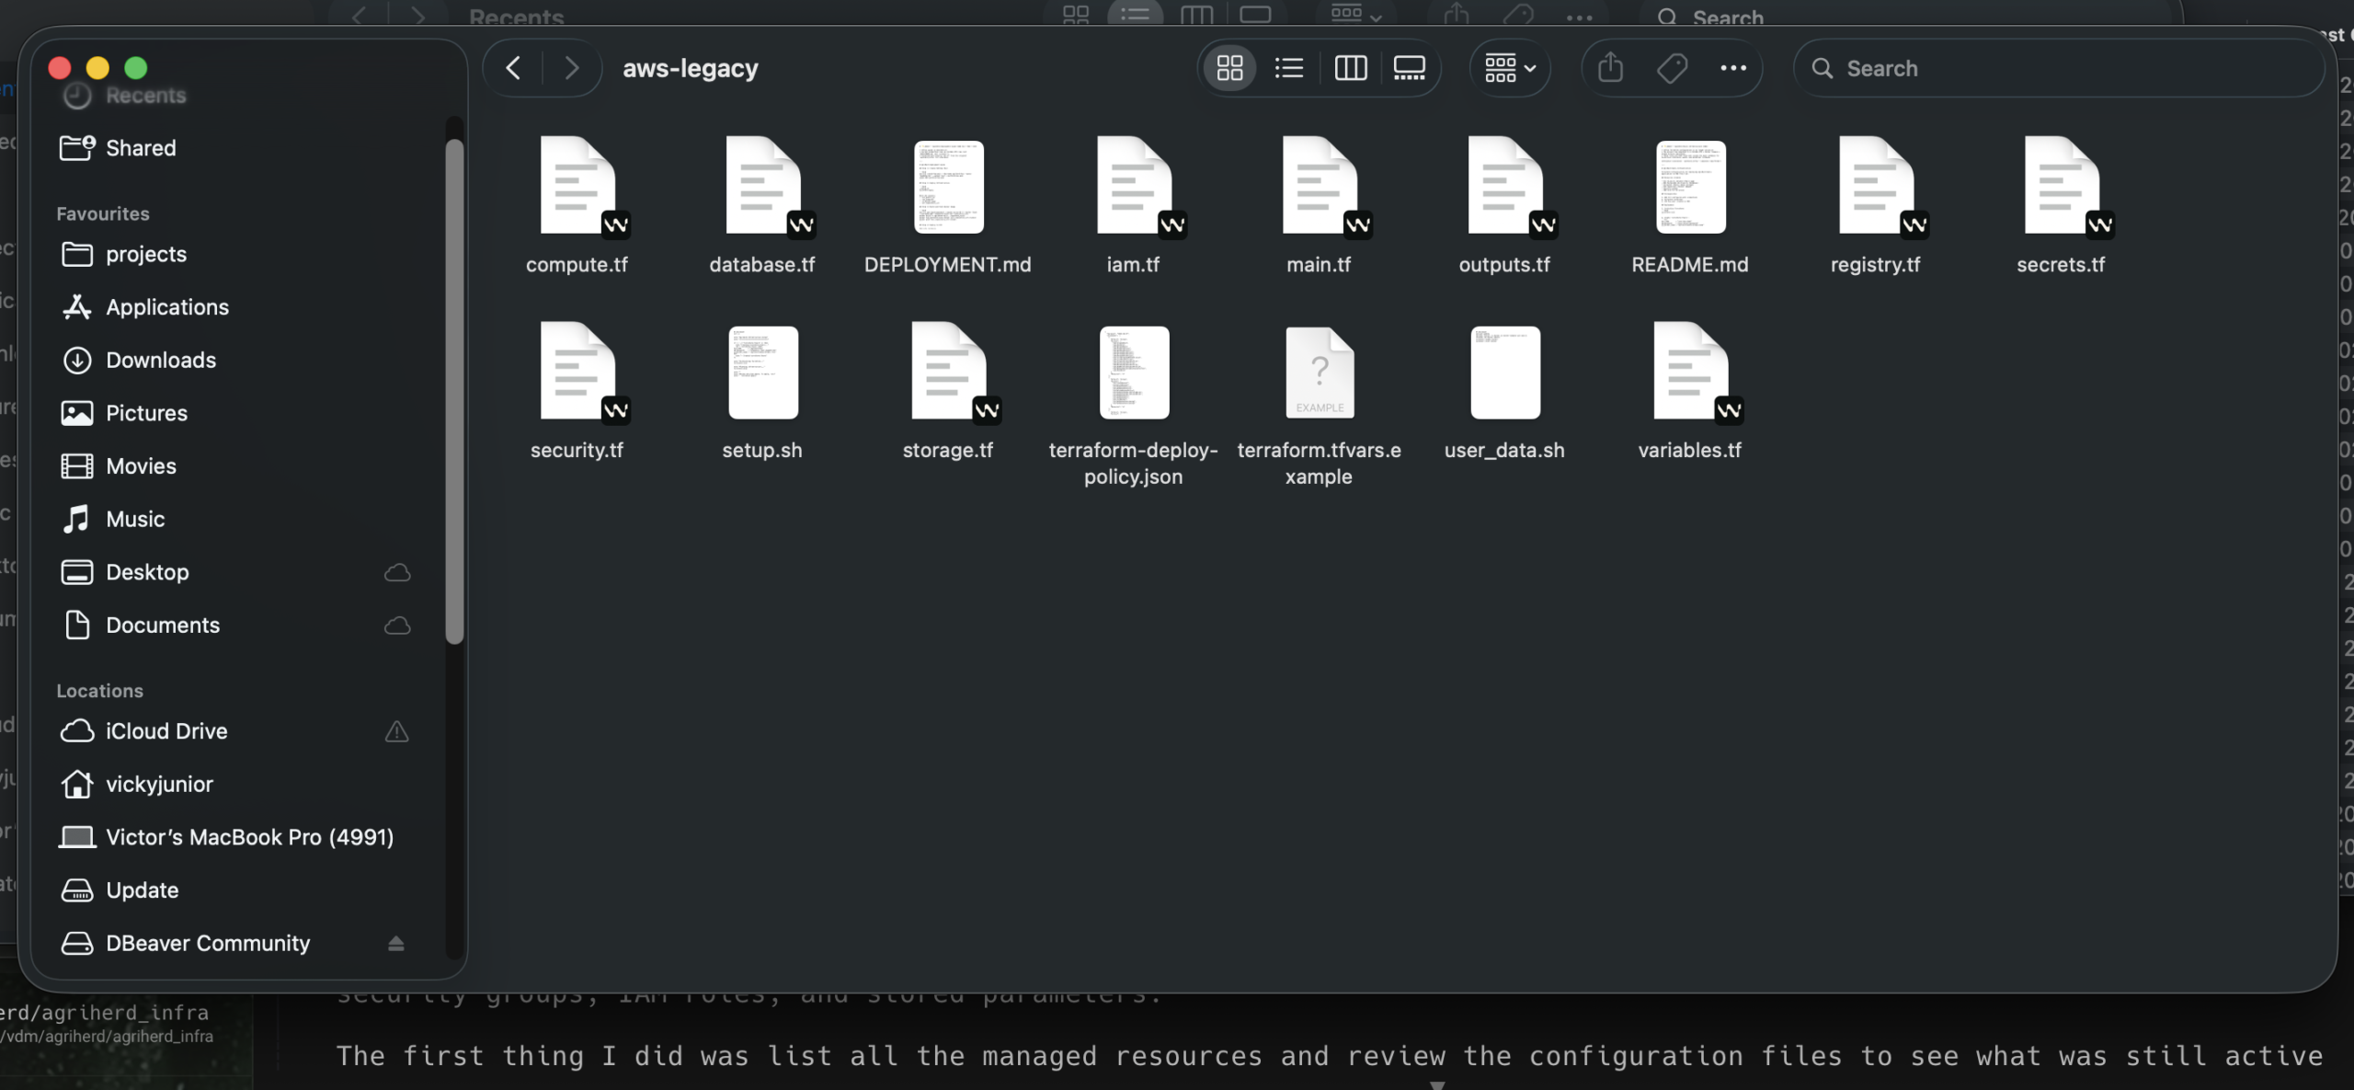Click the Share icon in aws-legacy toolbar

[1610, 68]
